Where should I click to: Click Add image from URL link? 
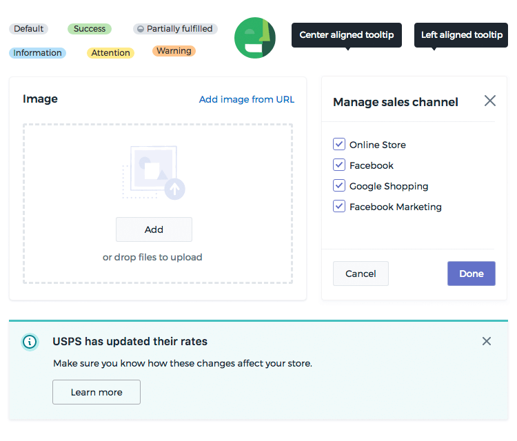click(247, 99)
